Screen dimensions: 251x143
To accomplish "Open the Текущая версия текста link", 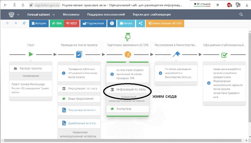I will [82, 110].
